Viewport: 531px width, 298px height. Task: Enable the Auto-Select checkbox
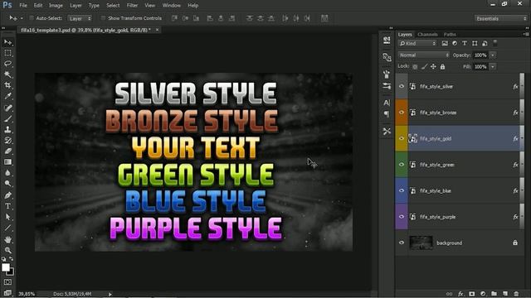click(x=32, y=18)
